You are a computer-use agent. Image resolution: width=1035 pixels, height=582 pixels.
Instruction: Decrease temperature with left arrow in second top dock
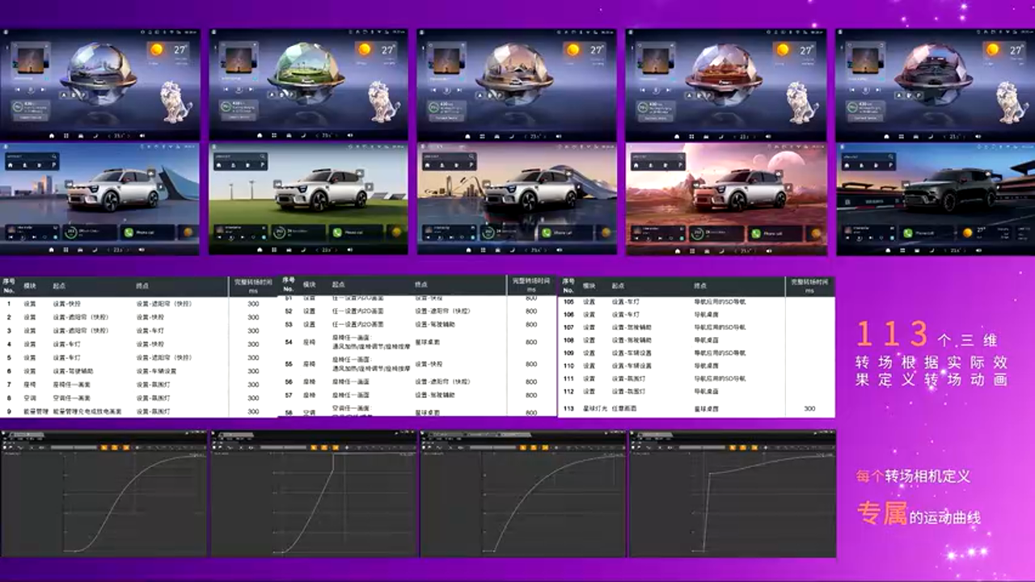[317, 136]
